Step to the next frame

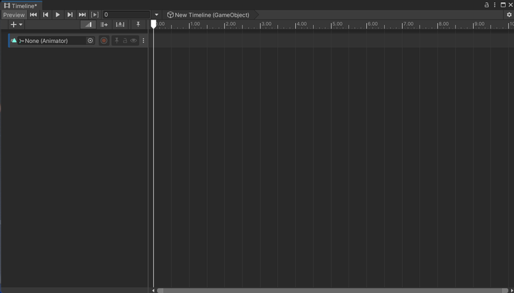coord(70,15)
